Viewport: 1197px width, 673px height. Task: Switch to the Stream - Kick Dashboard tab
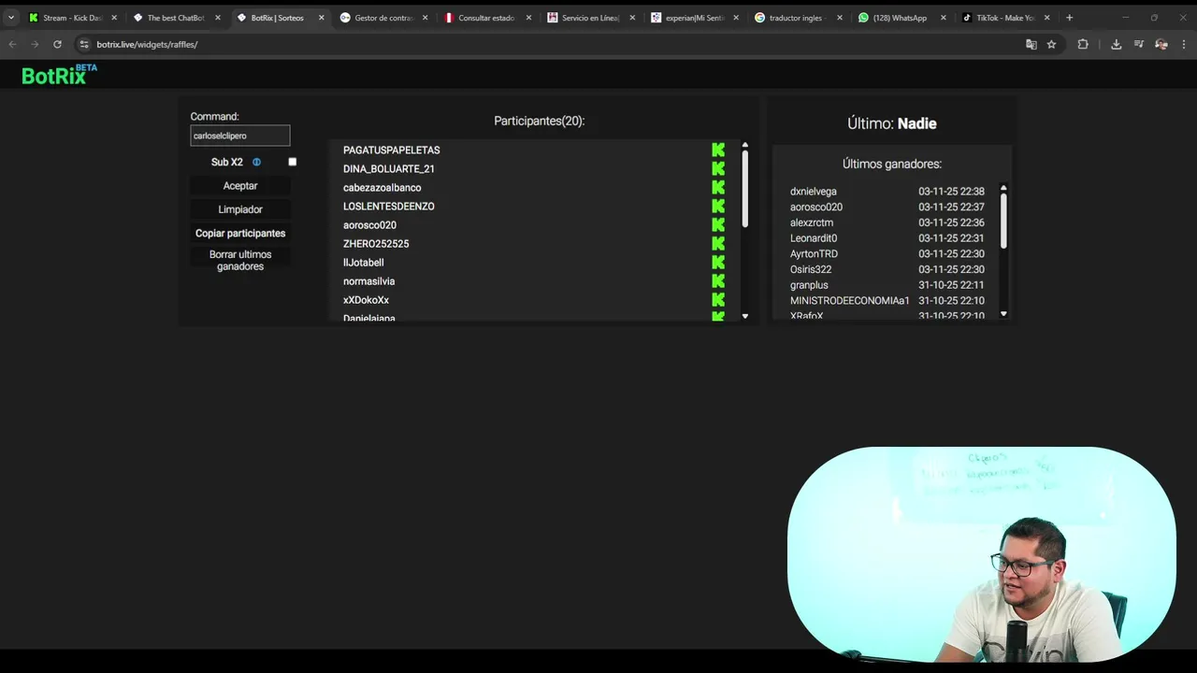pos(73,18)
